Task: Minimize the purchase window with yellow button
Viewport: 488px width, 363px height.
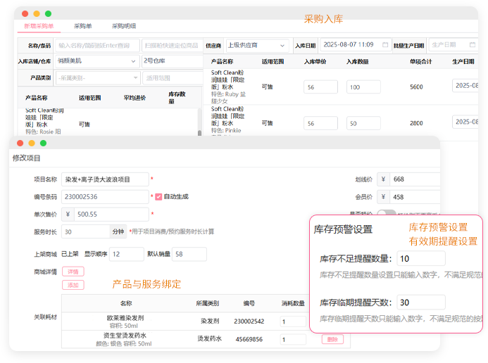Action: click(37, 13)
